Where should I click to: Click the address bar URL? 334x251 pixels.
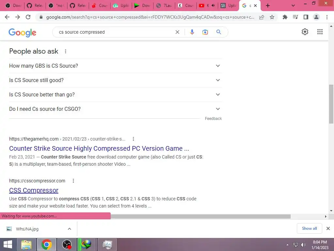point(150,17)
